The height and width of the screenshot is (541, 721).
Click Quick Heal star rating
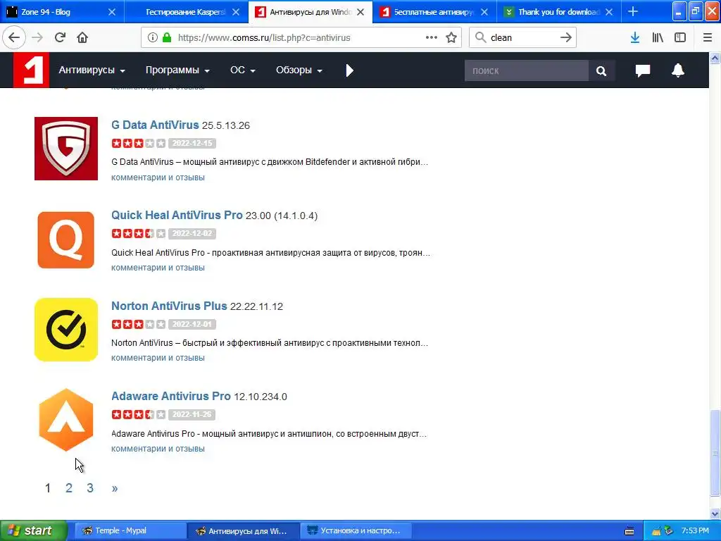139,233
